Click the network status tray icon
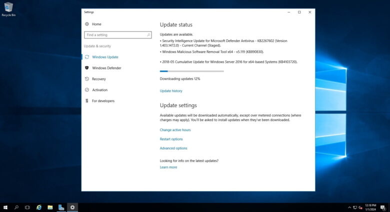Screen dimensions: 390x212 [x=355, y=207]
